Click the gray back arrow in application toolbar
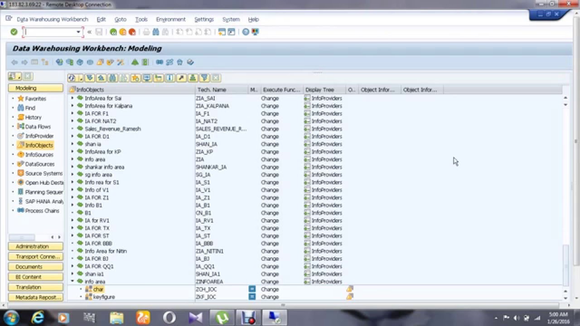The width and height of the screenshot is (580, 326). (14, 62)
